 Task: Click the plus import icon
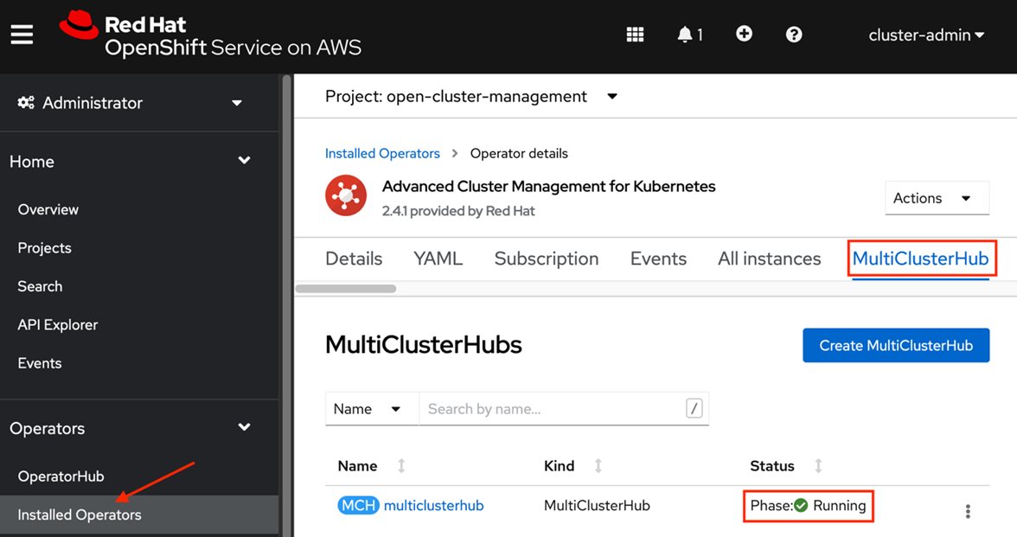point(744,34)
